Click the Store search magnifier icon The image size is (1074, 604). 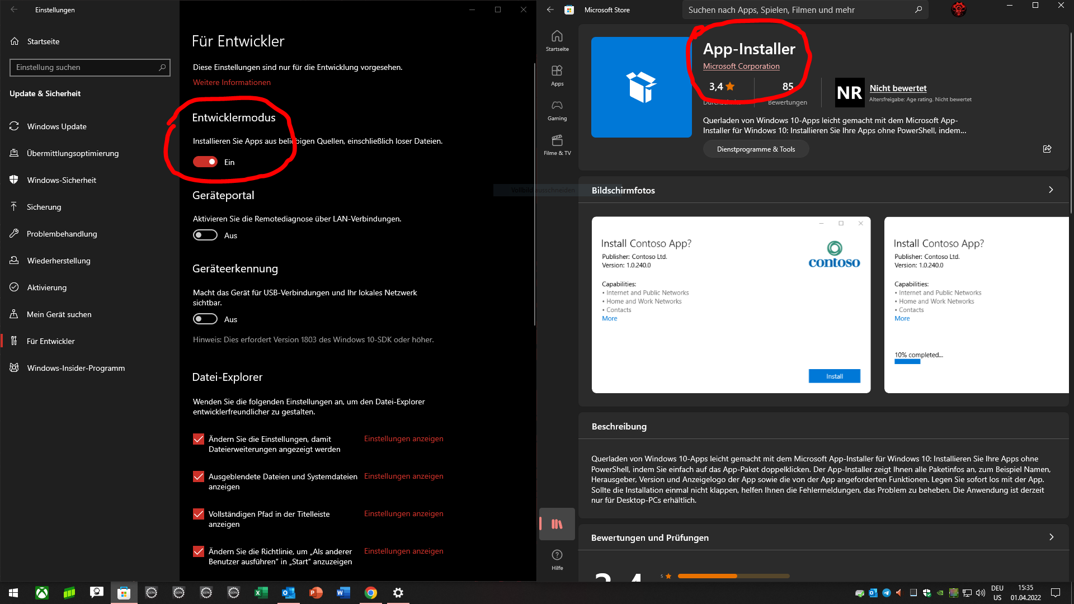[x=918, y=10]
